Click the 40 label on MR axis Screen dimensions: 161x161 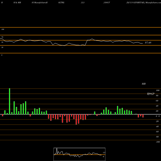pos(157,106)
